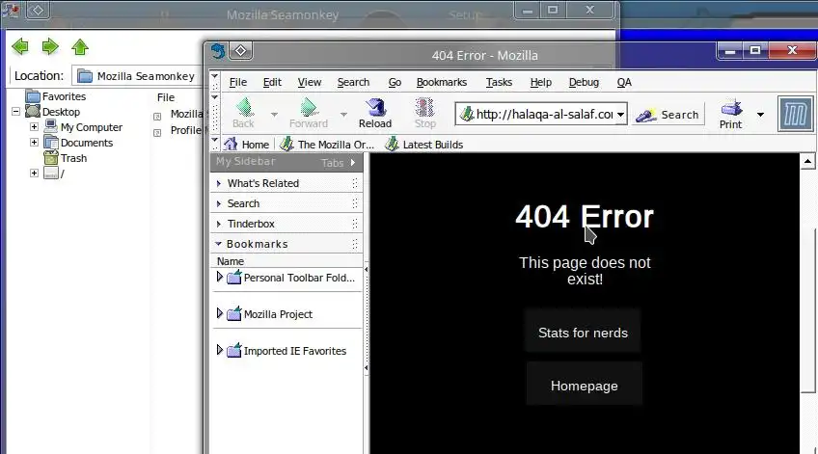Click the Mozilla throbber logo icon
The width and height of the screenshot is (818, 454).
pyautogui.click(x=795, y=114)
